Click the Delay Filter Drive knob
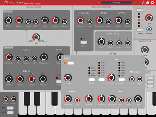This screenshot has width=156, height=117. tap(138, 99)
